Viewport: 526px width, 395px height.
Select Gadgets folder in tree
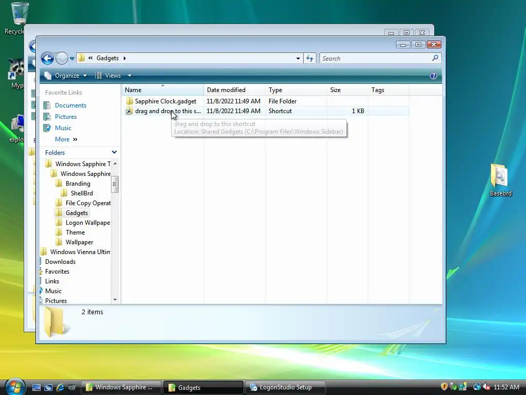click(x=77, y=213)
